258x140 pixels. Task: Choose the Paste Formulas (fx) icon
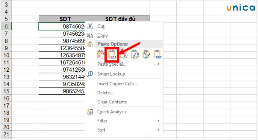pos(123,54)
